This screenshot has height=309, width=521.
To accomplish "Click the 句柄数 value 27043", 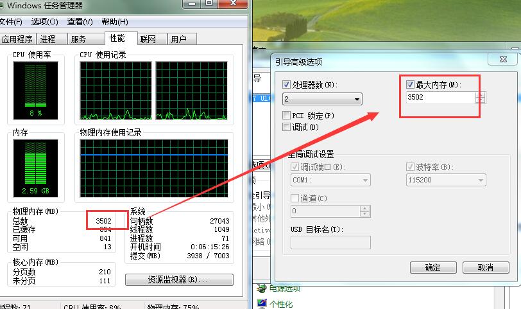I will point(219,221).
